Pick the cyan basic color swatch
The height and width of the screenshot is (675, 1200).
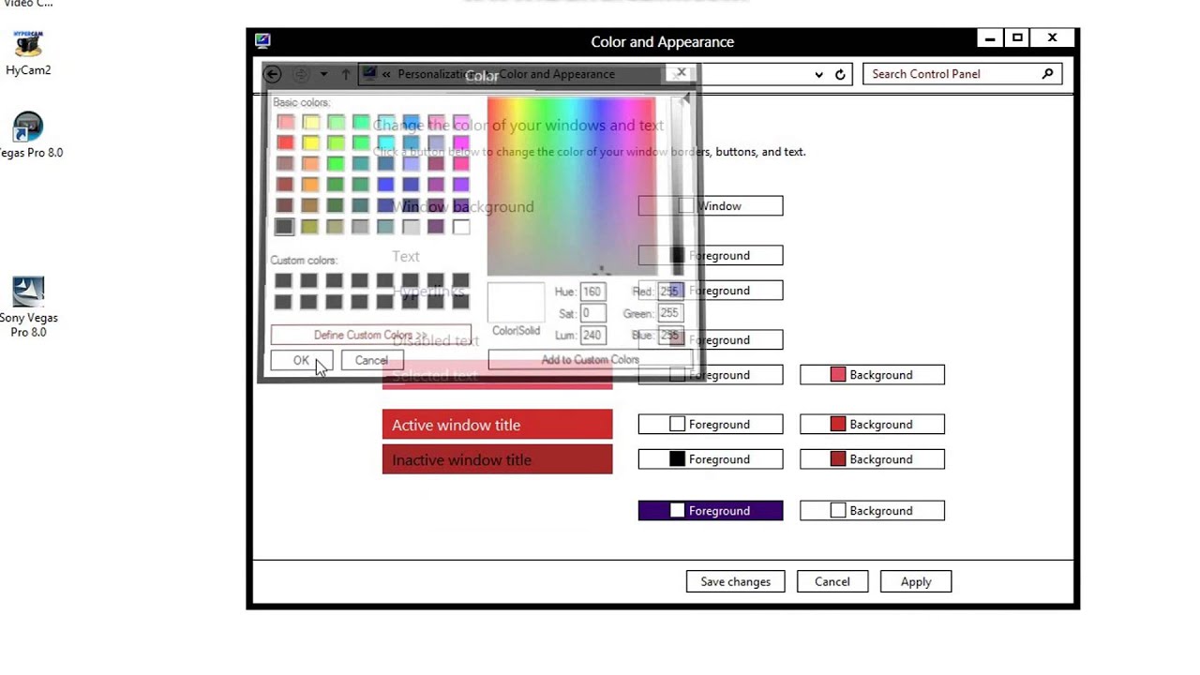[x=385, y=142]
